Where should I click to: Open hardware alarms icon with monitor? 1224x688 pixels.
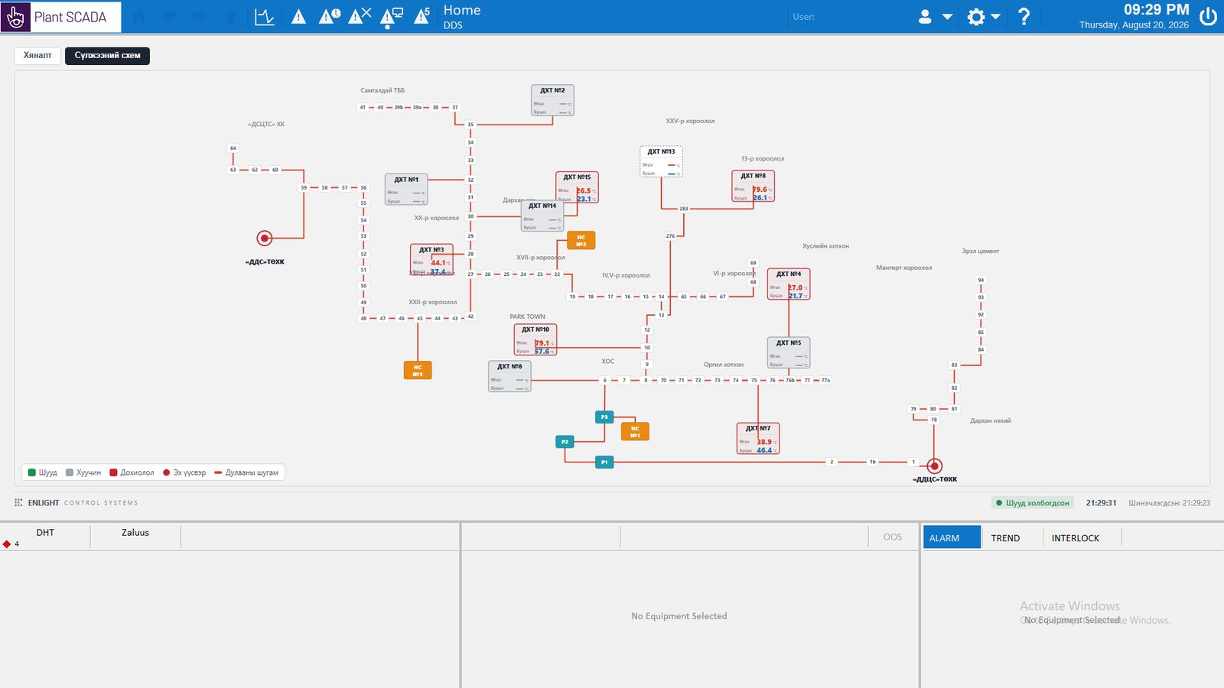point(391,17)
